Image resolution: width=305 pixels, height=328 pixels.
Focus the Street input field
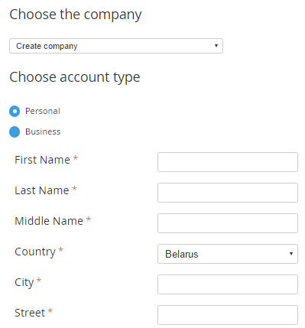228,315
